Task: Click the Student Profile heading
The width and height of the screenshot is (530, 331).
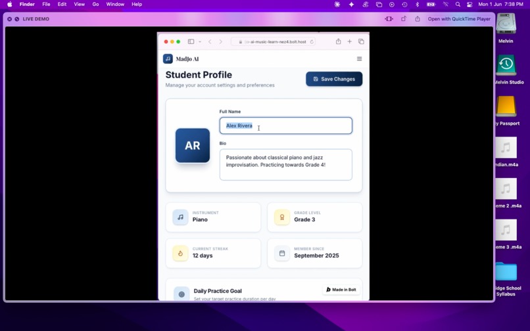Action: [199, 75]
